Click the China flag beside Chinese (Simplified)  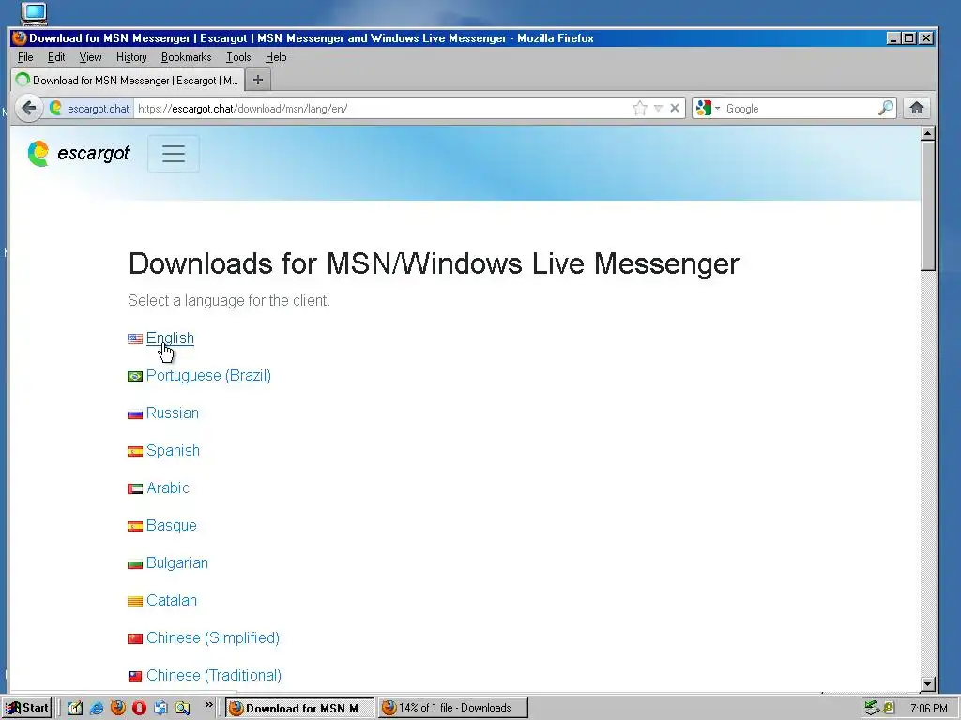[135, 638]
